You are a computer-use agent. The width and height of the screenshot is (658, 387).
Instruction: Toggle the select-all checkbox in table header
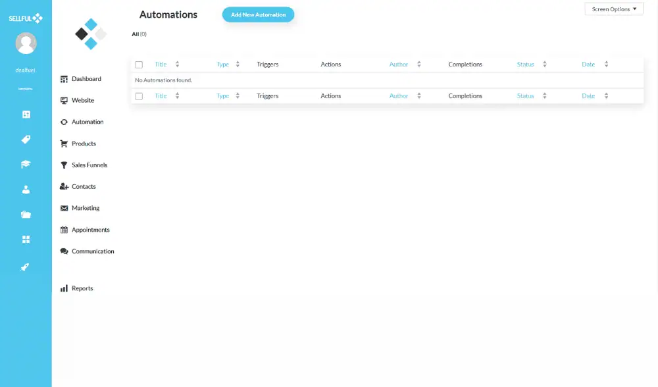point(139,64)
